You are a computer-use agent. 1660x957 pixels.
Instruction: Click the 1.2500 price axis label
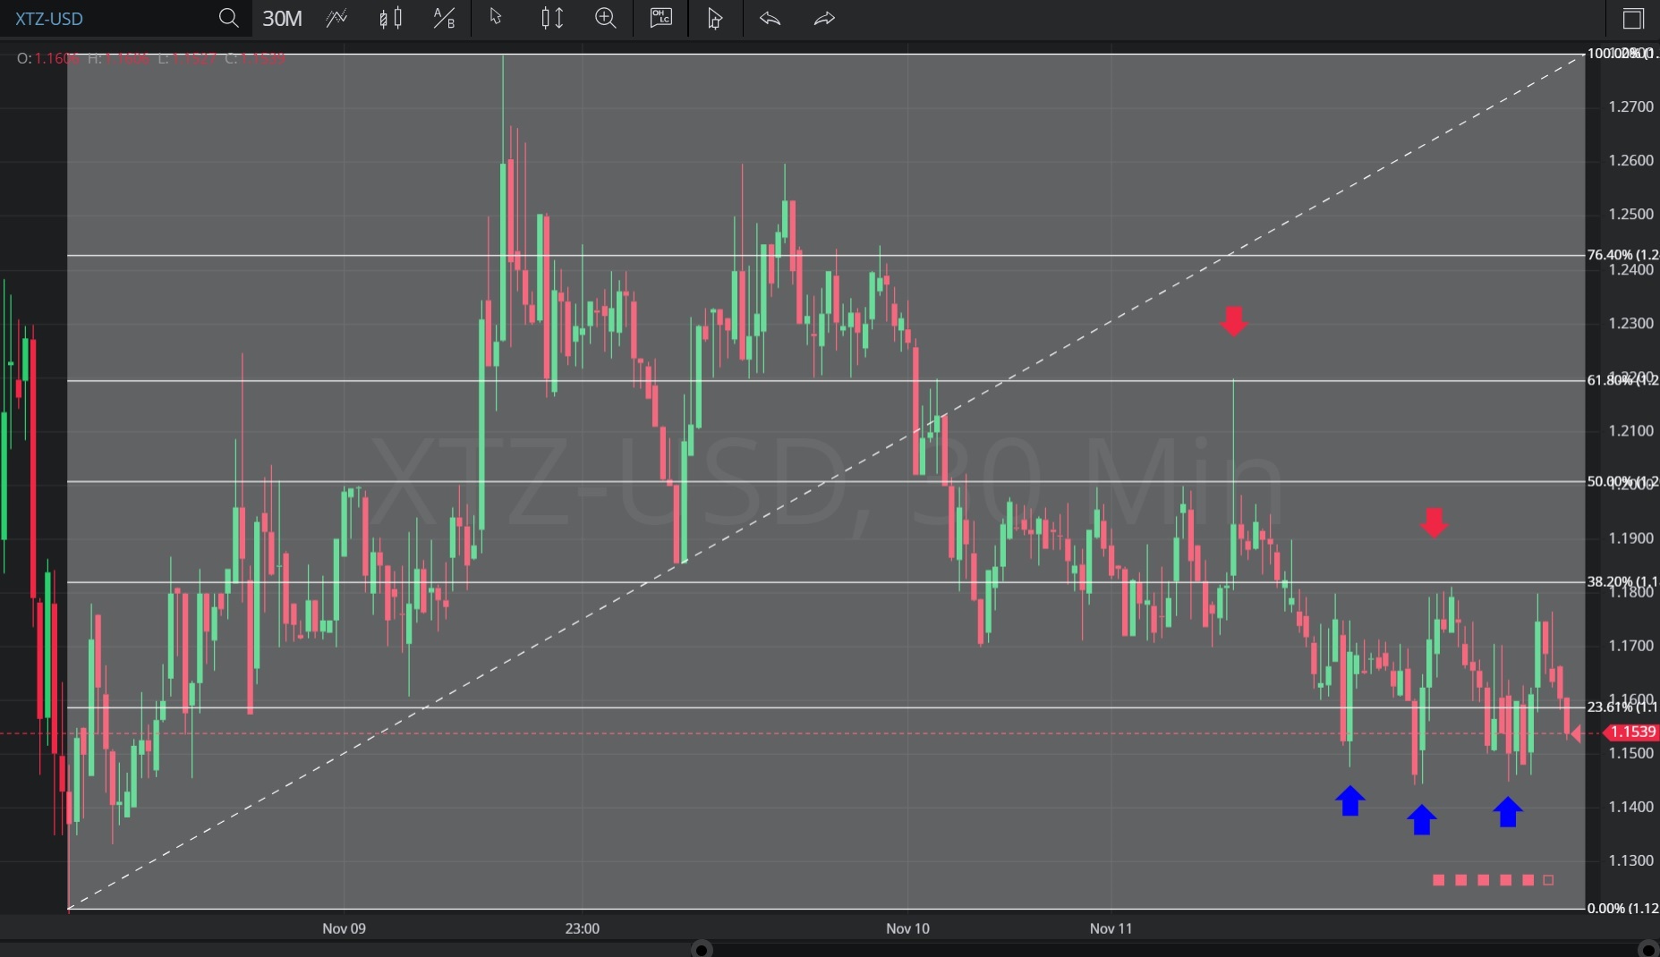coord(1630,214)
